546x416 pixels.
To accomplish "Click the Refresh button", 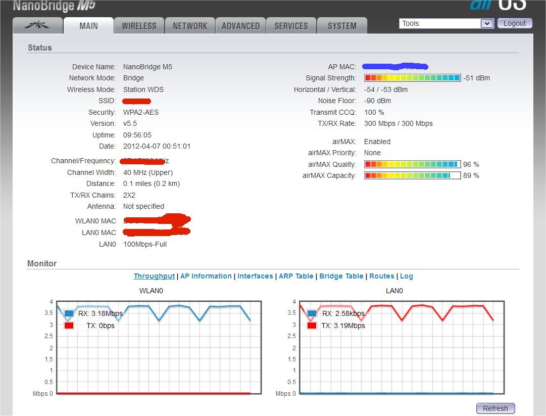I will pos(495,408).
